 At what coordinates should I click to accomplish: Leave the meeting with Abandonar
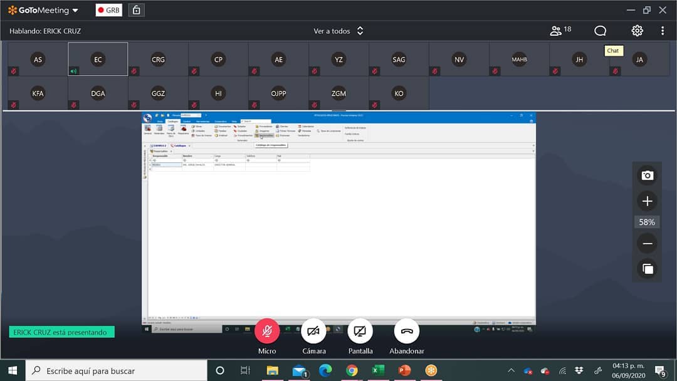coord(407,331)
